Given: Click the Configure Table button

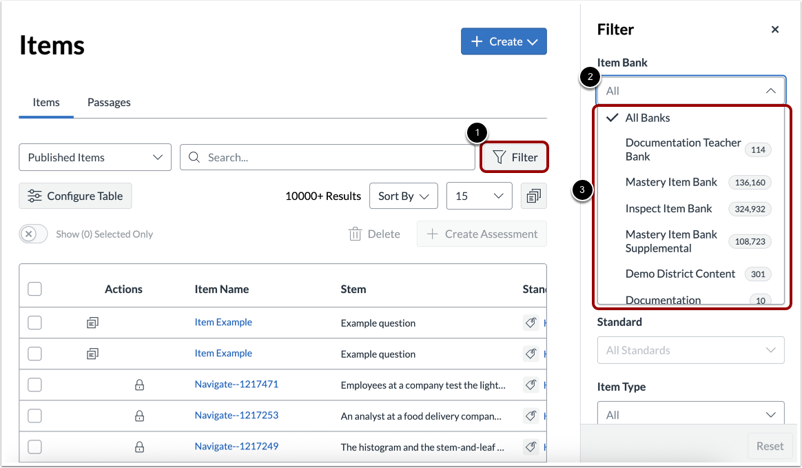Looking at the screenshot, I should point(75,196).
